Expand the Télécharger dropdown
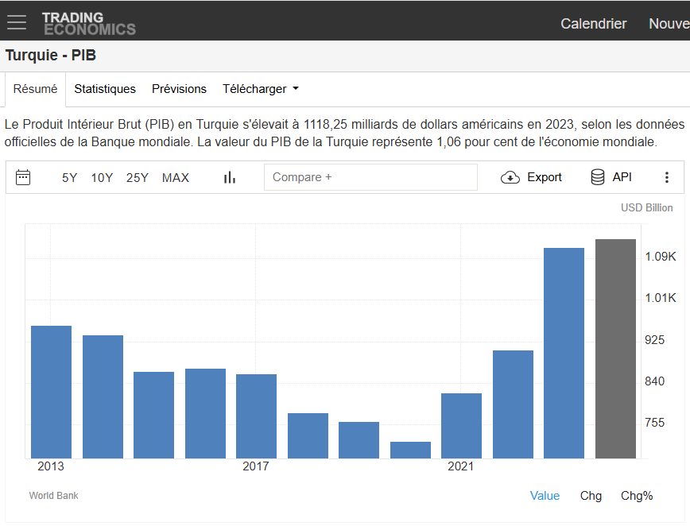 click(260, 89)
